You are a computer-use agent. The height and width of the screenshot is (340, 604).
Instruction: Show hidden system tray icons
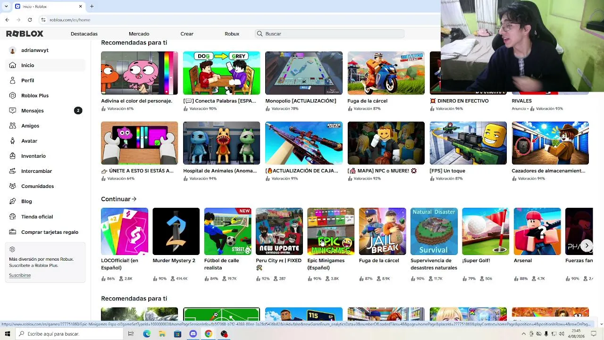[x=523, y=334]
